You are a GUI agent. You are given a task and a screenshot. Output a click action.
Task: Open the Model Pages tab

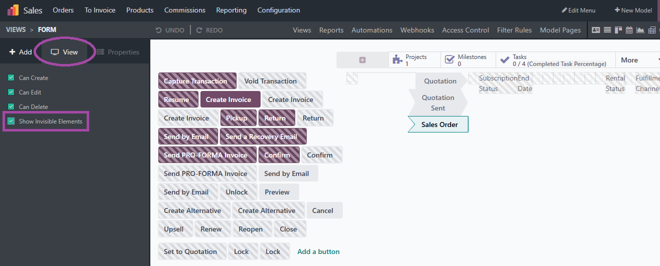click(560, 30)
